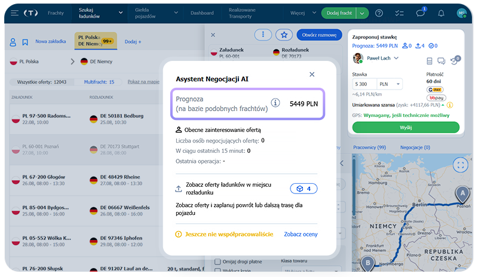The width and height of the screenshot is (478, 277).
Task: Open the PLN currency dropdown
Action: coord(390,84)
